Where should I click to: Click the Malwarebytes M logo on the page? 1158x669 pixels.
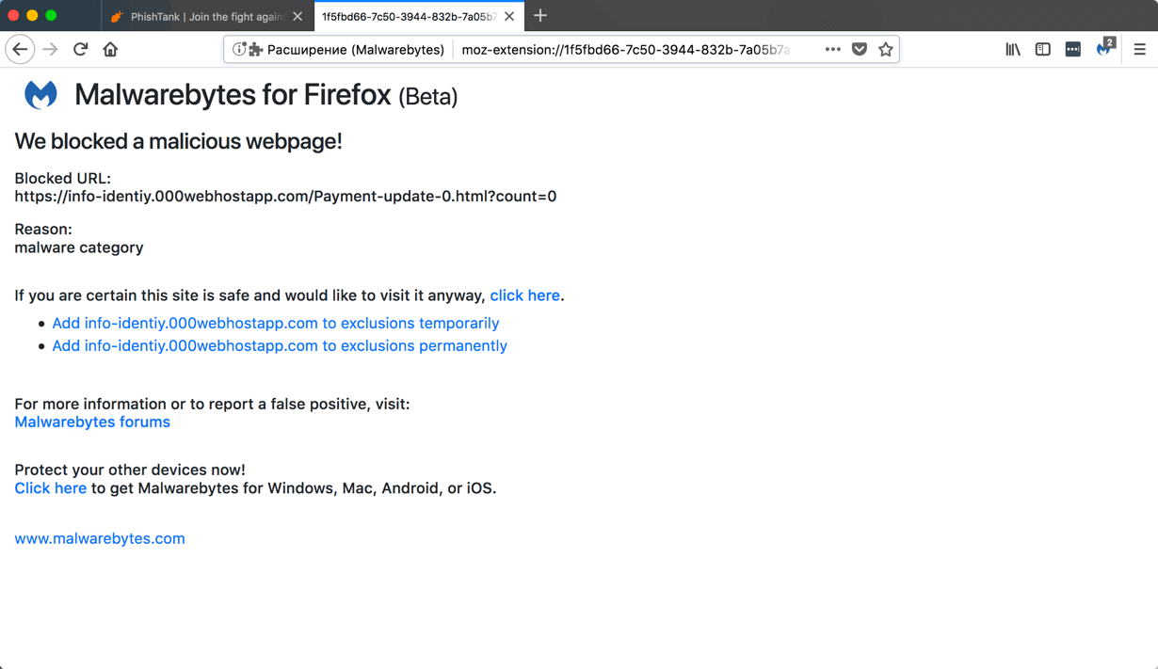pyautogui.click(x=39, y=94)
